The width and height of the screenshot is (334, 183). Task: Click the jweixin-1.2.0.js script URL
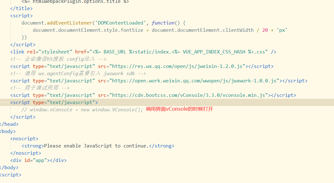(x=177, y=66)
